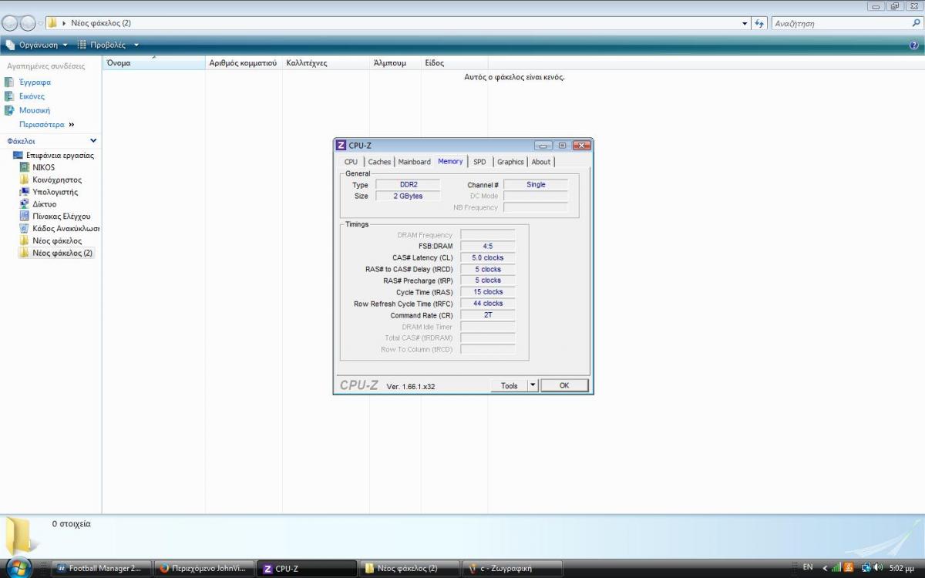Click the EN language indicator in tray
The height and width of the screenshot is (578, 925).
808,567
